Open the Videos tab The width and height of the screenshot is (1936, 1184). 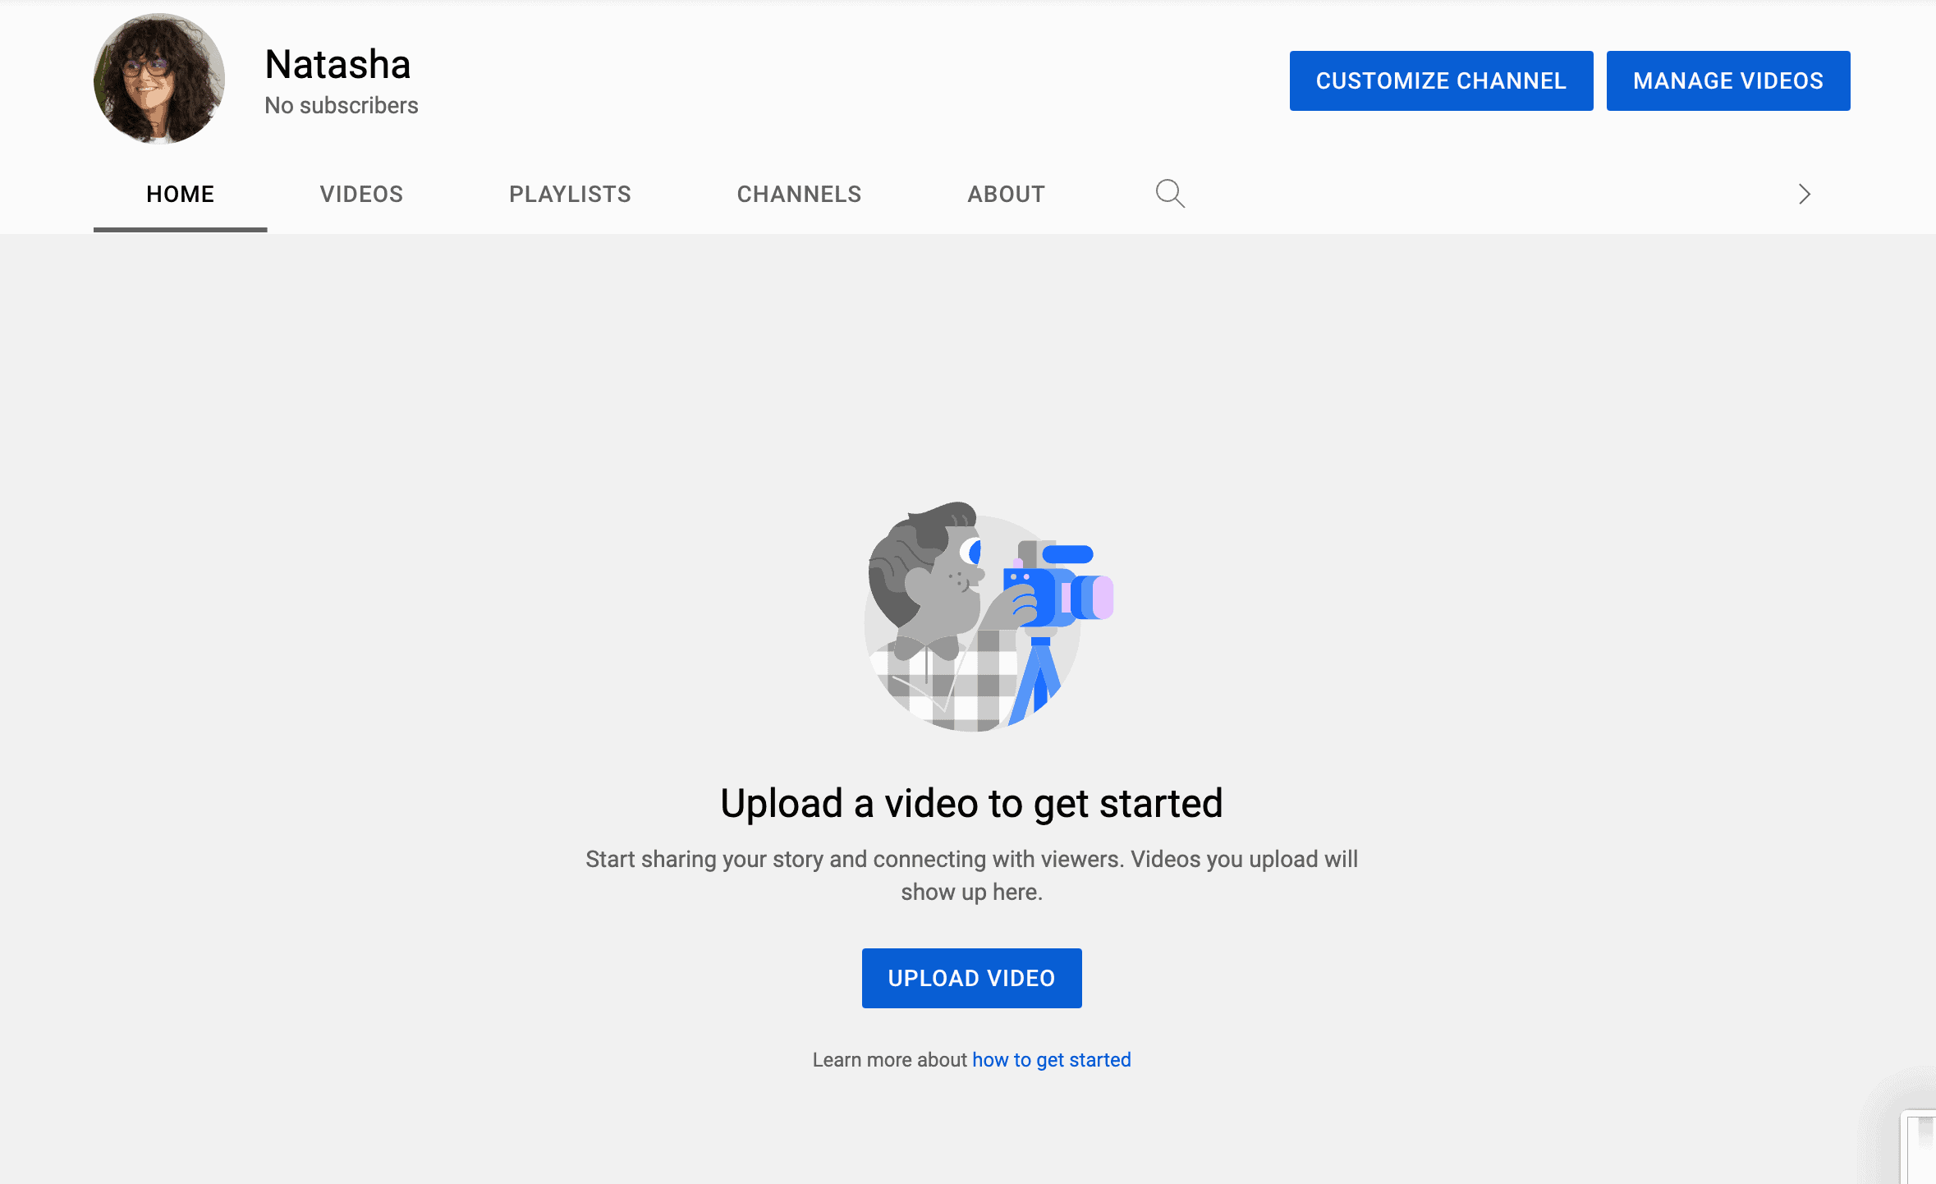pyautogui.click(x=361, y=195)
